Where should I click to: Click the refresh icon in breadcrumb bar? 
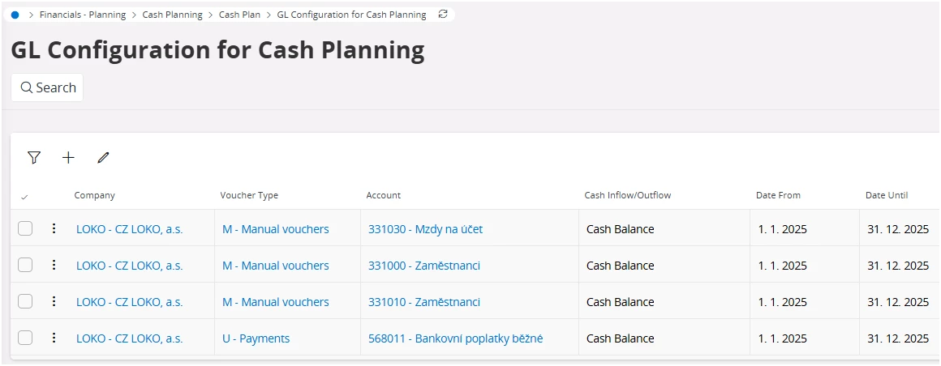[443, 15]
